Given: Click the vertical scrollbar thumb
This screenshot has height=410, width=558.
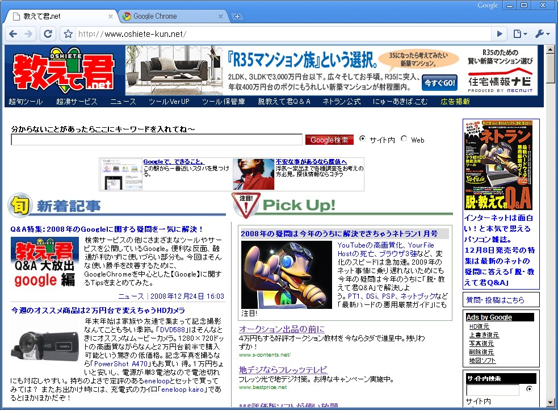Looking at the screenshot, I should [551, 68].
